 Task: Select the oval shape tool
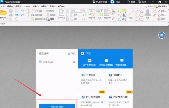tap(136, 15)
